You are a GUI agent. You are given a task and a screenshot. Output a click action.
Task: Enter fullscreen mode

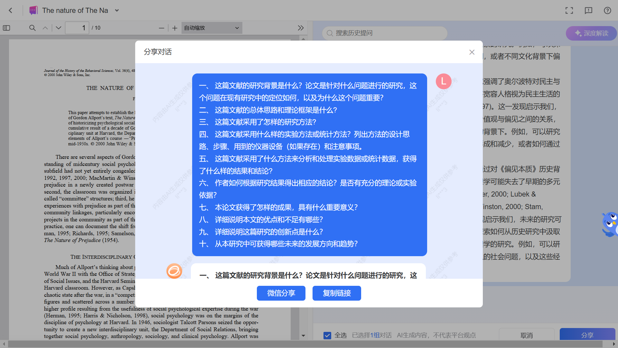pos(569,10)
